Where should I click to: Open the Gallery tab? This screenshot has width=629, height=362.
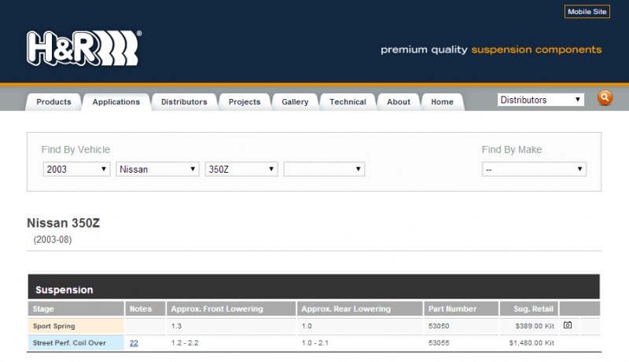click(x=295, y=102)
